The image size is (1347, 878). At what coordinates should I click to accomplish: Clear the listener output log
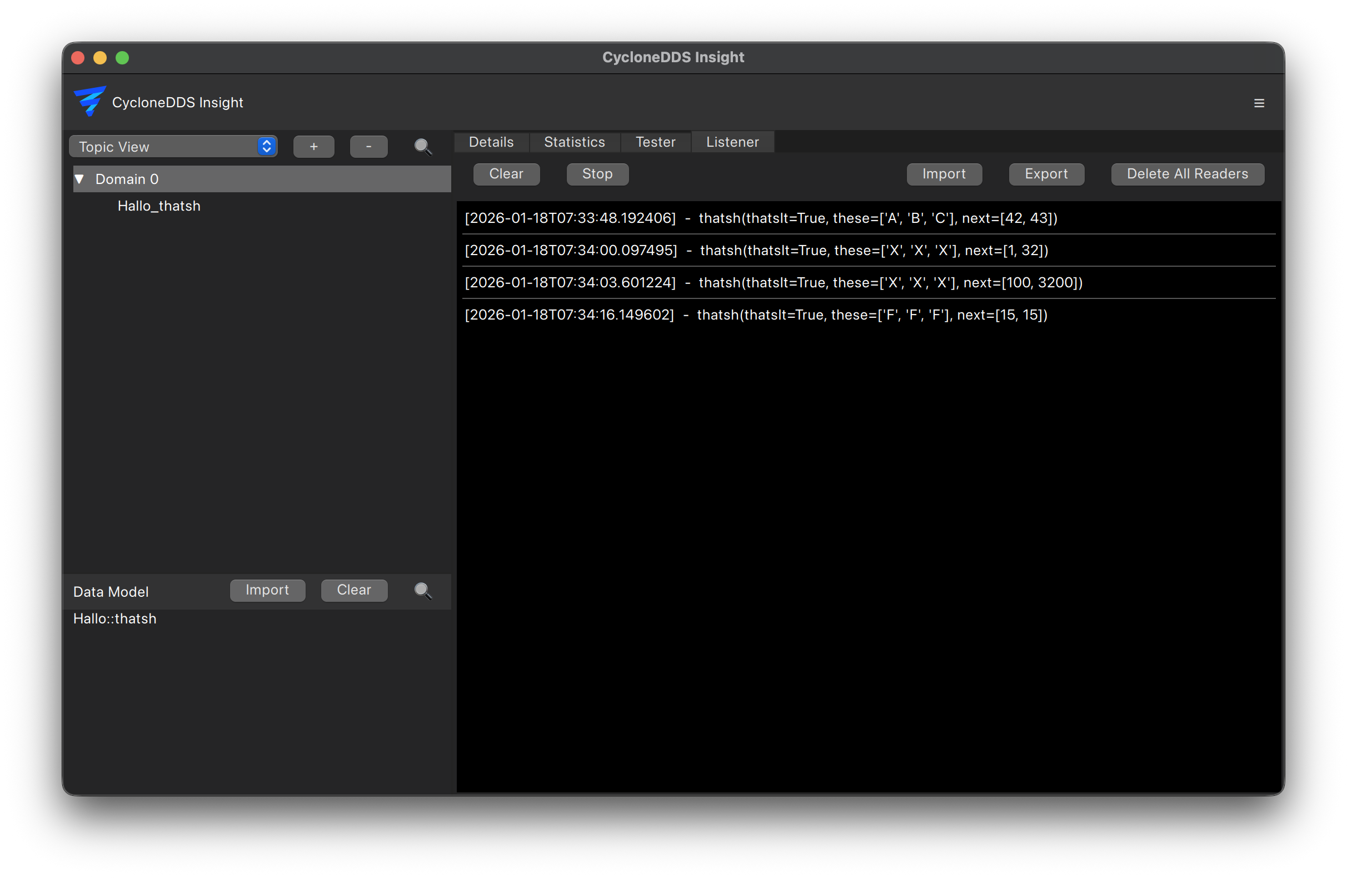click(506, 174)
